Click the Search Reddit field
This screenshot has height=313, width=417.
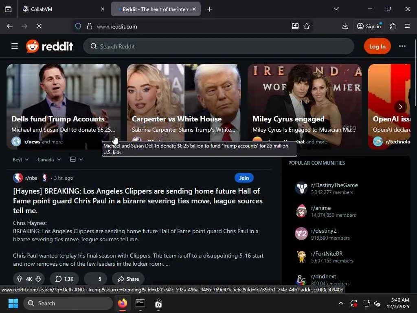coord(219,46)
